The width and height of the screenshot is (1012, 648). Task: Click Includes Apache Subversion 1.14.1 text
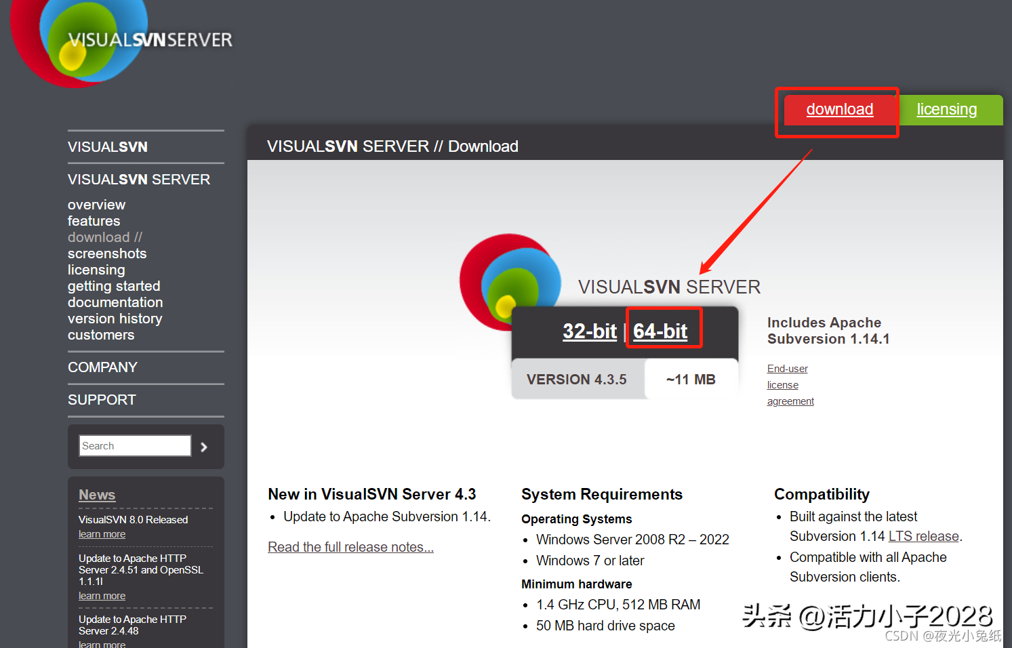click(828, 331)
